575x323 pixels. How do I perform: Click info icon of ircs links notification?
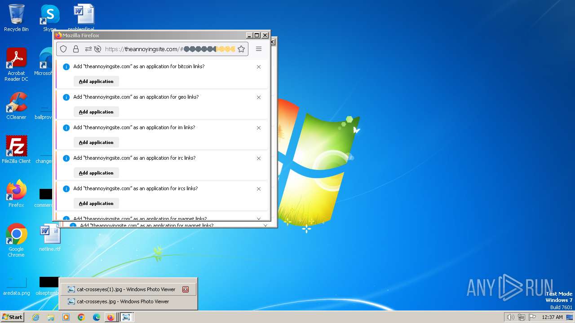(x=66, y=189)
